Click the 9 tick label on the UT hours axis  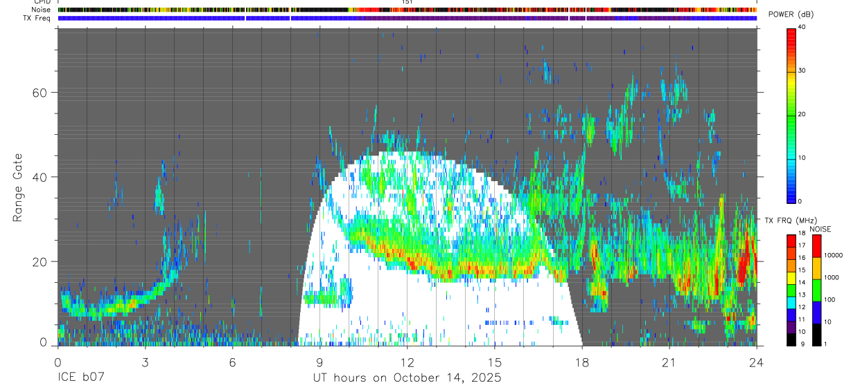click(x=319, y=362)
